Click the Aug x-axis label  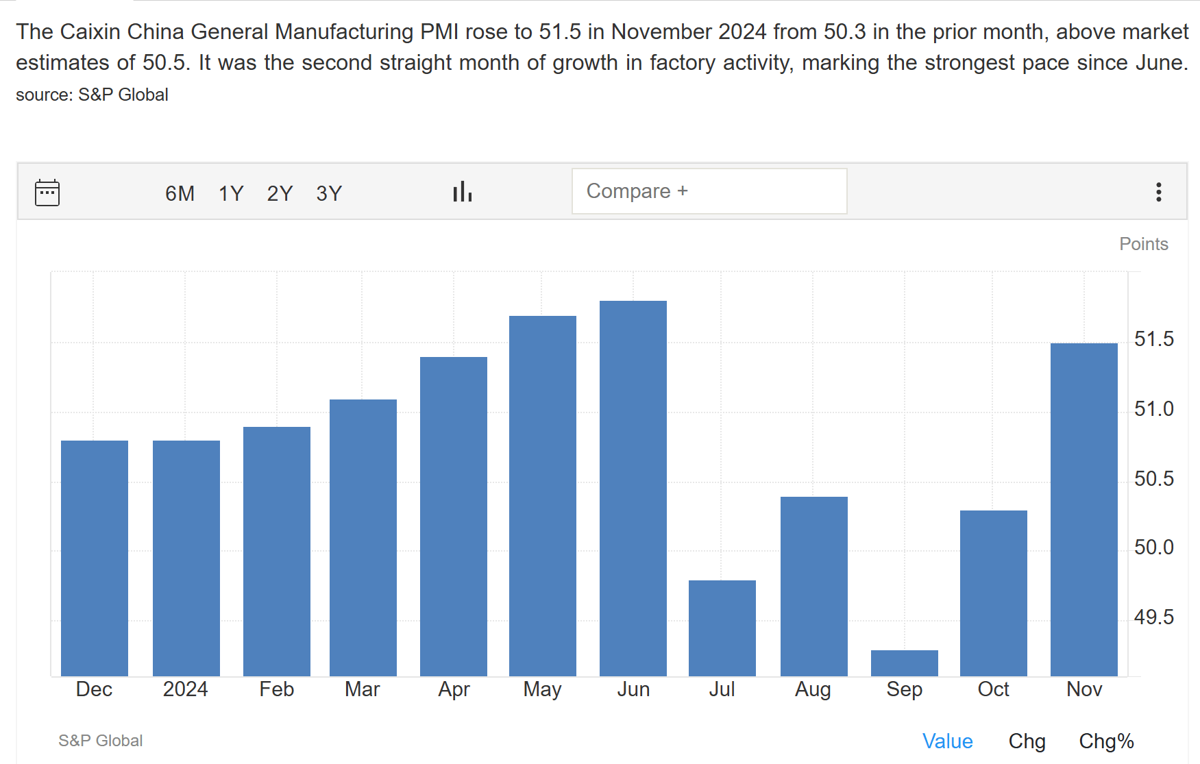point(813,689)
